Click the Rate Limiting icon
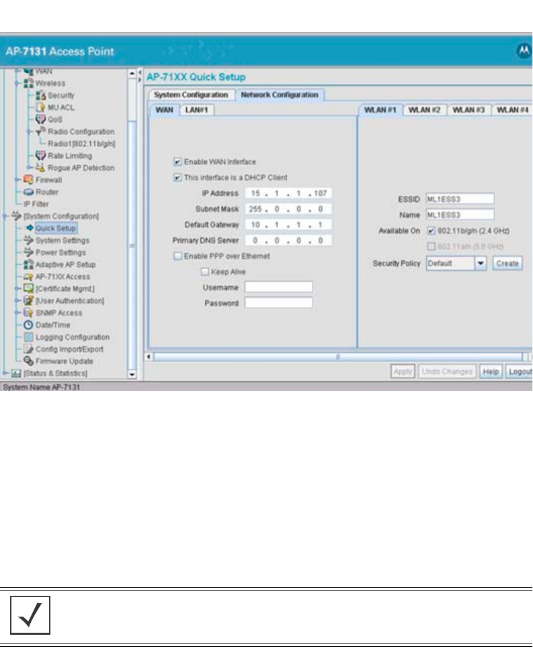The width and height of the screenshot is (533, 665). 41,155
